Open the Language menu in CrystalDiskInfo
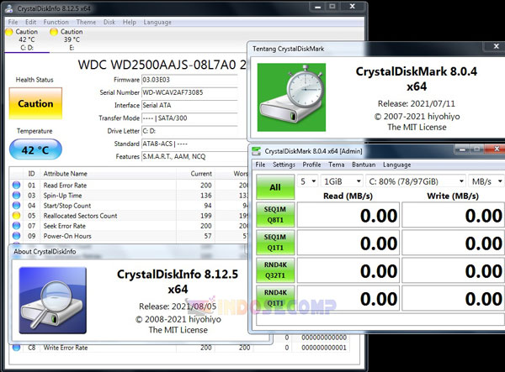 [x=157, y=22]
